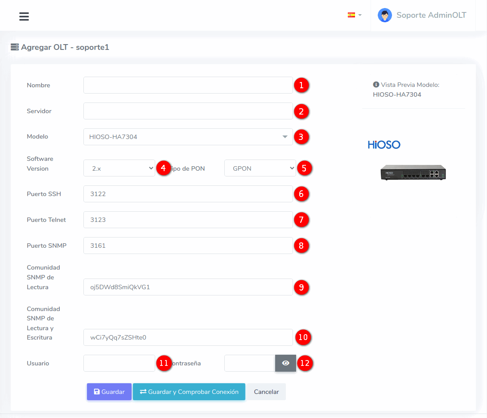Focus the Servidor text field
Screen dimensions: 487x418
(188, 111)
